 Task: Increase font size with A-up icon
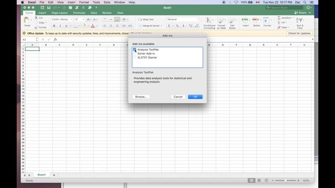89,19
